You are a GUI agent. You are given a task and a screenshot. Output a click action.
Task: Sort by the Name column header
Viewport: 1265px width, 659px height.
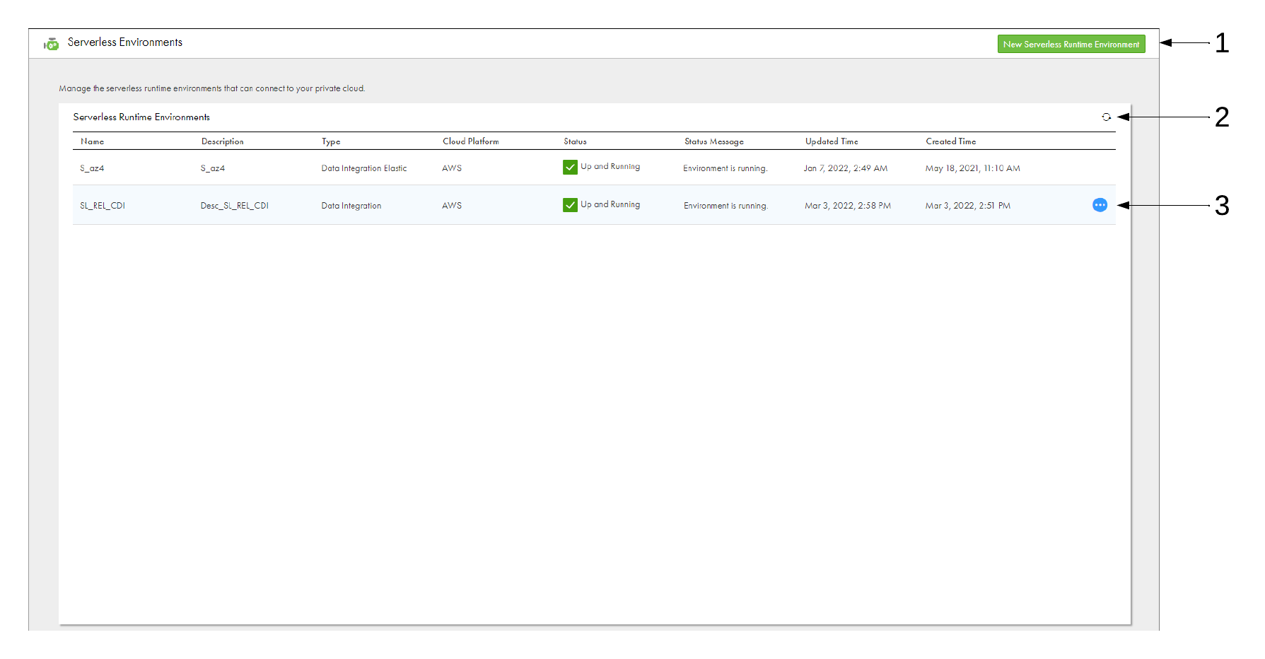92,141
